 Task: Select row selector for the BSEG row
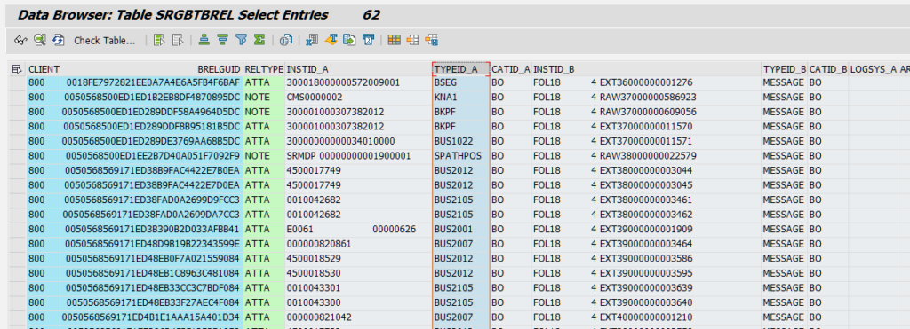tap(18, 82)
